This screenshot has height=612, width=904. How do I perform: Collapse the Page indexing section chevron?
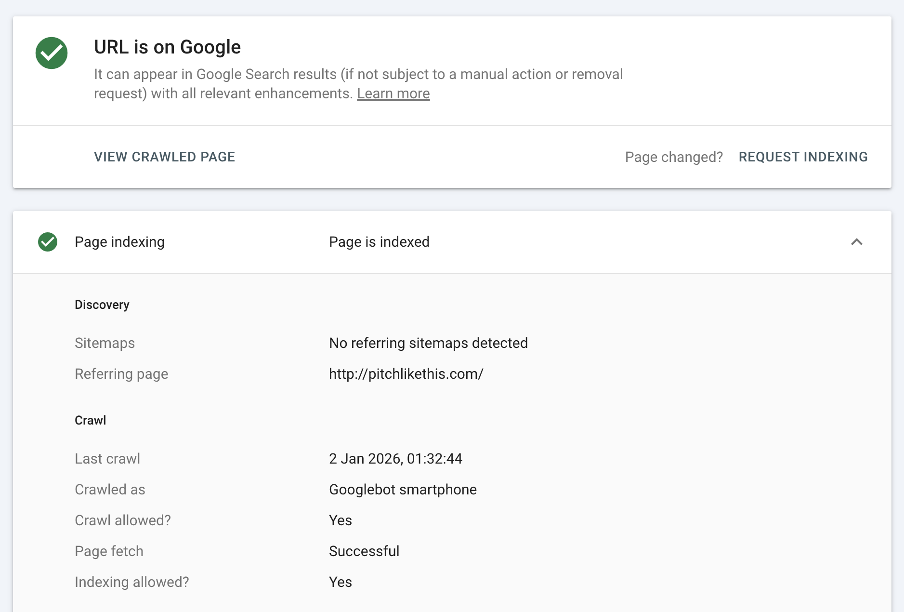click(856, 242)
